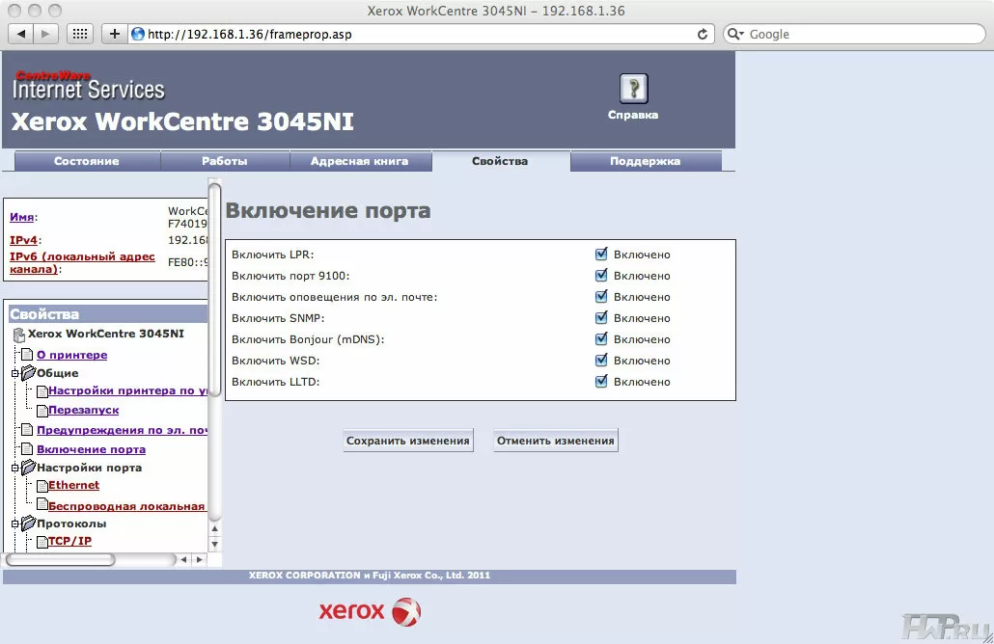Open the Ethernet settings link

pos(73,486)
